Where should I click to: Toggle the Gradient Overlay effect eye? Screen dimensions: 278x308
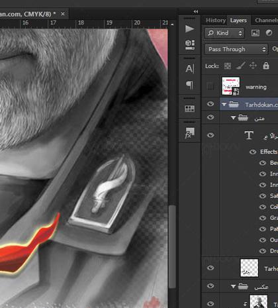coord(263,218)
